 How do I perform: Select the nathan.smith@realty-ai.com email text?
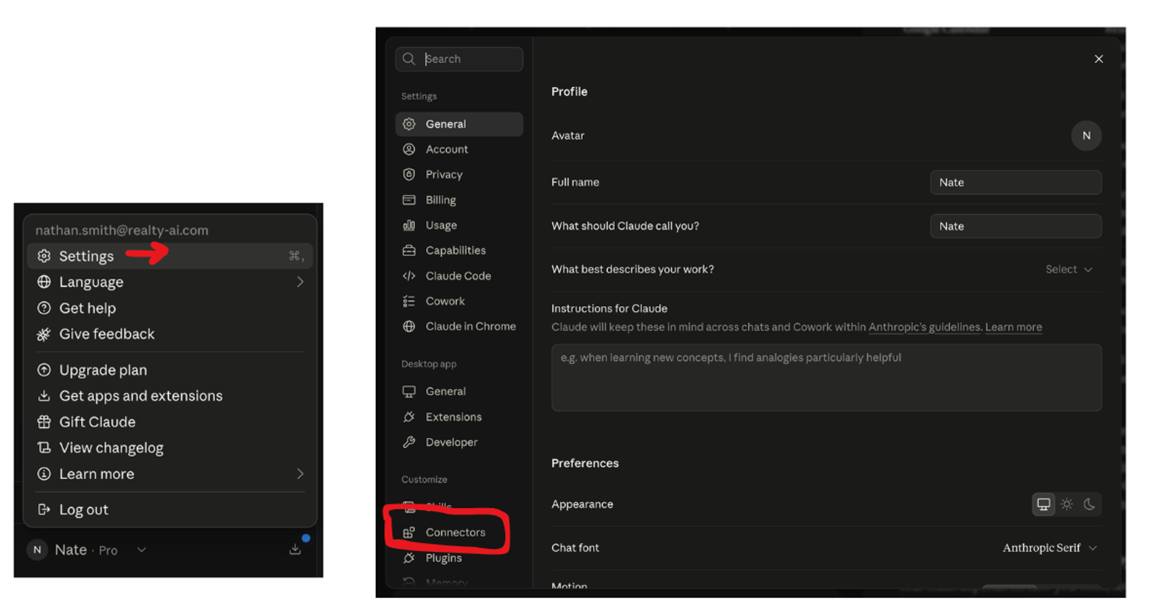[x=122, y=230]
